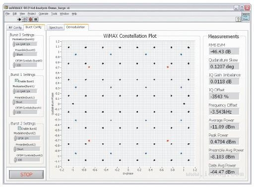Click the Burst 0 OFDM Symbols stepper
This screenshot has width=254, height=187.
point(14,65)
